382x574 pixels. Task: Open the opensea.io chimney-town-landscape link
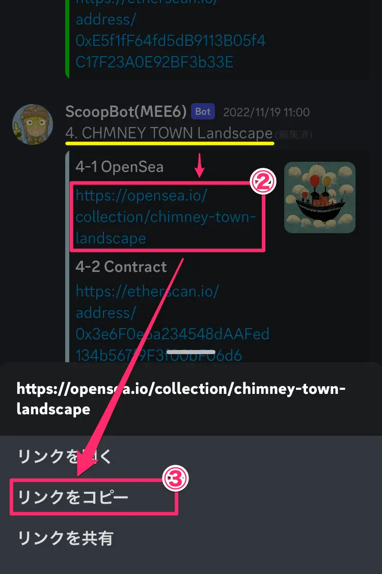click(x=165, y=217)
